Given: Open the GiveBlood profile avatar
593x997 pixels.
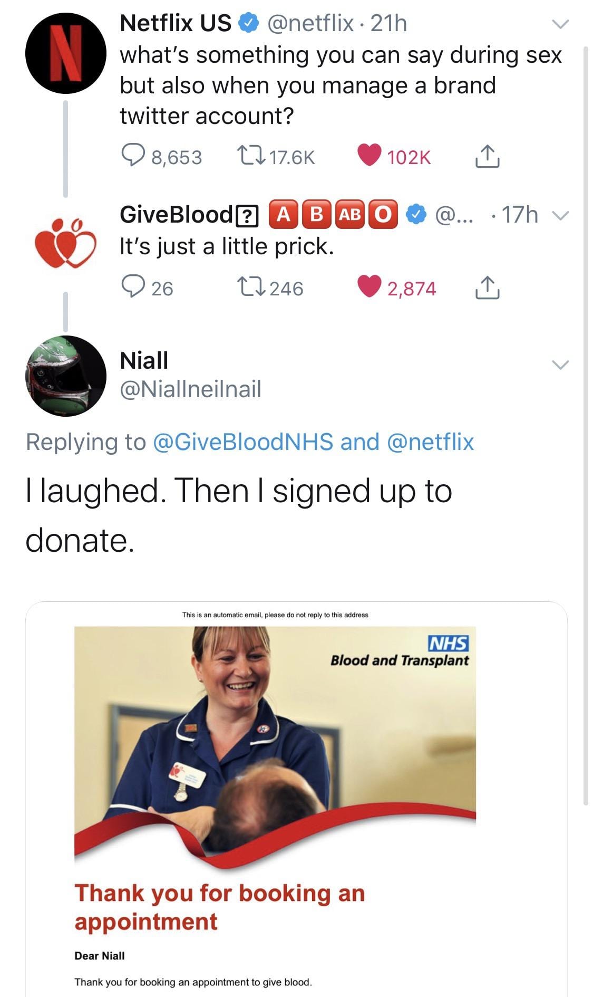Looking at the screenshot, I should tap(65, 242).
